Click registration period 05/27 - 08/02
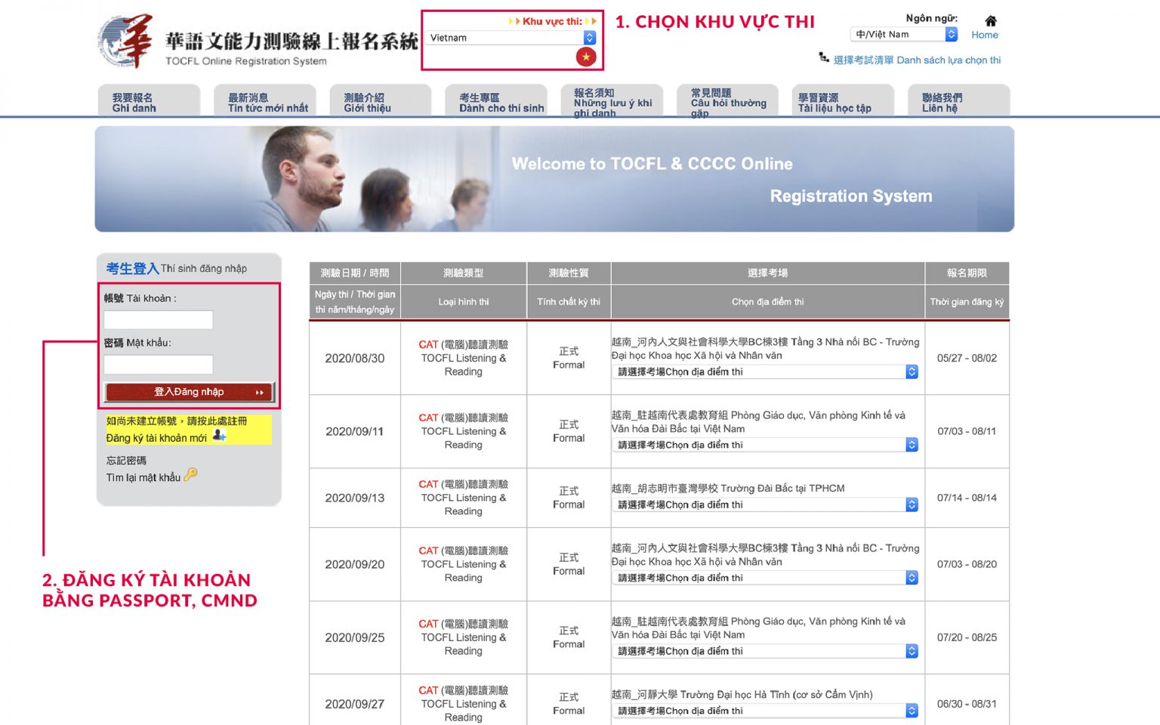 point(967,358)
